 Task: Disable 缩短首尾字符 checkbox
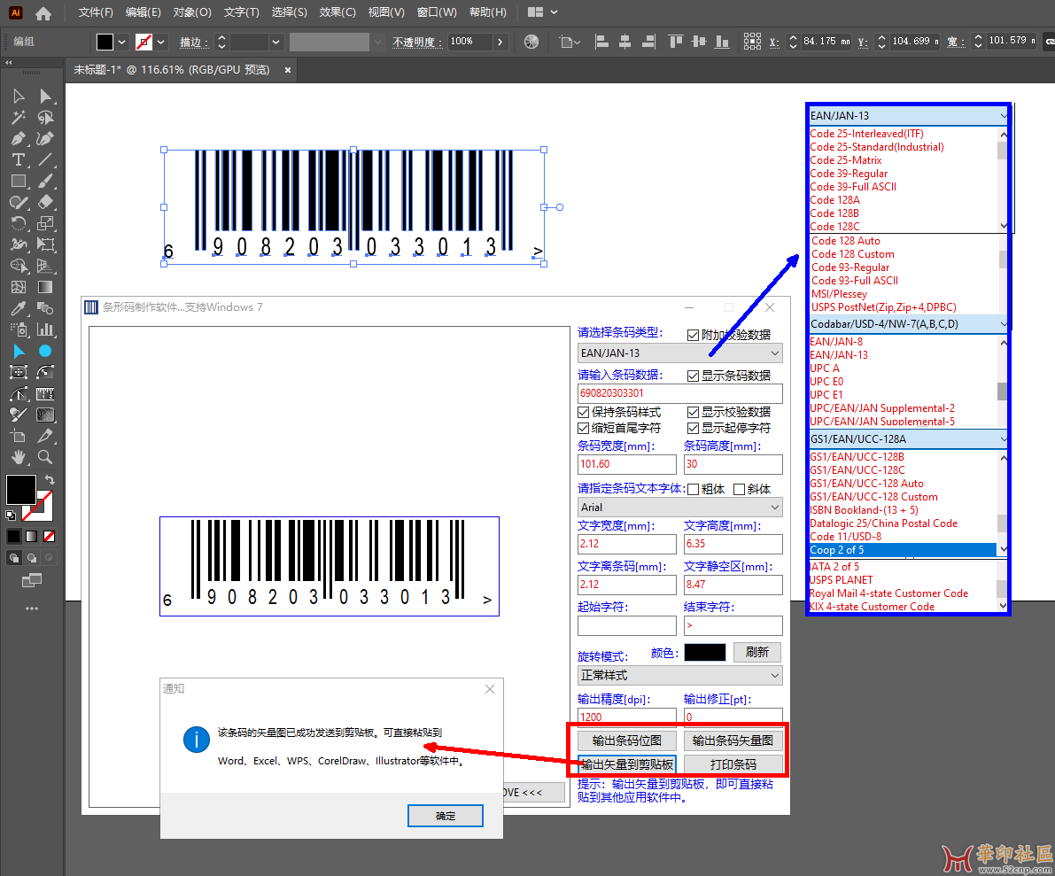tap(584, 429)
